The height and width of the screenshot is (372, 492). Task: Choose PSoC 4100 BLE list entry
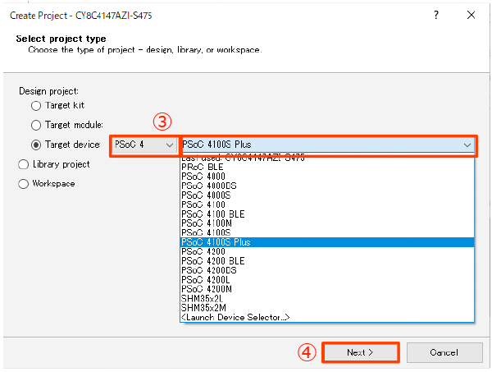pyautogui.click(x=327, y=214)
